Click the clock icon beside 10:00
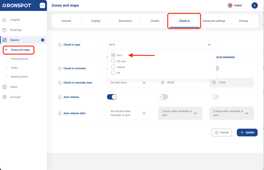Image resolution: width=264 pixels, height=170 pixels. coord(214,83)
